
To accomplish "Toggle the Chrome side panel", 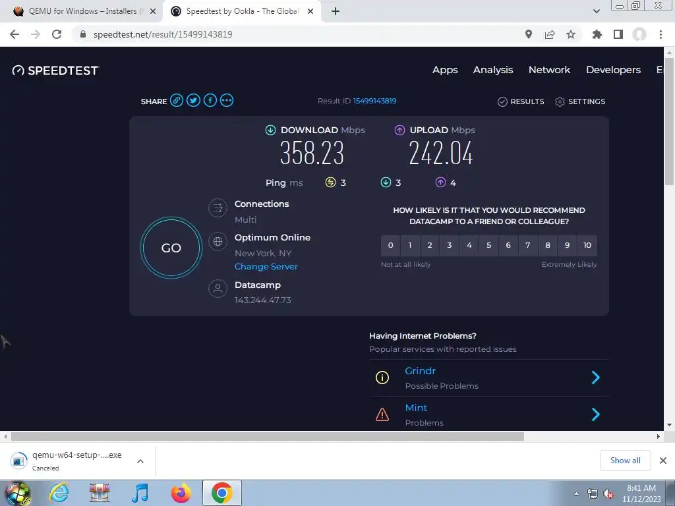I will click(618, 34).
